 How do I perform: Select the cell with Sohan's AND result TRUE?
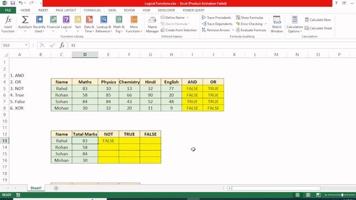click(192, 101)
